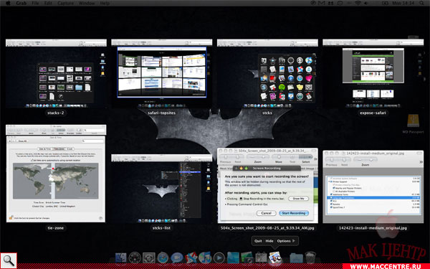Open the File menu
Screen dimensions: 430x269
(35, 3)
